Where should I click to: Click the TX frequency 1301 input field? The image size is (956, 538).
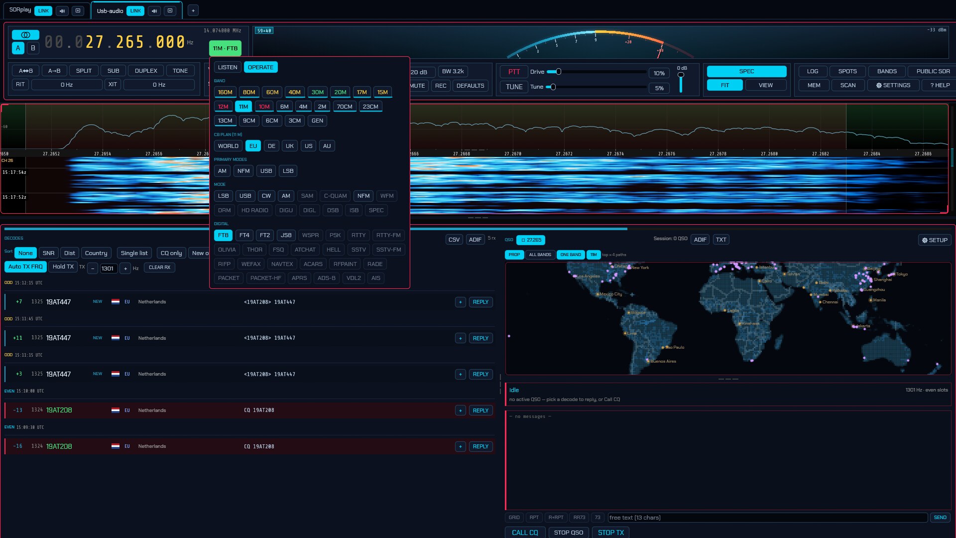point(109,269)
